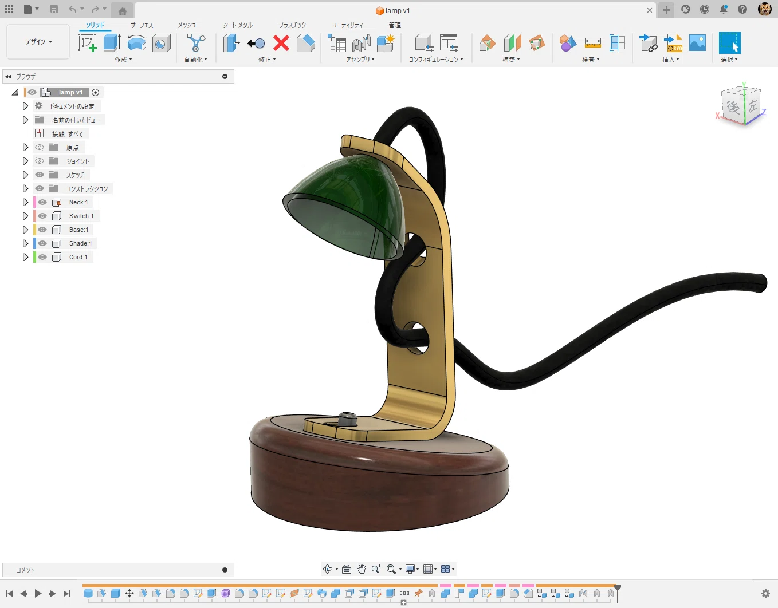This screenshot has width=778, height=608.
Task: Open the シート メタル tab
Action: tap(238, 25)
